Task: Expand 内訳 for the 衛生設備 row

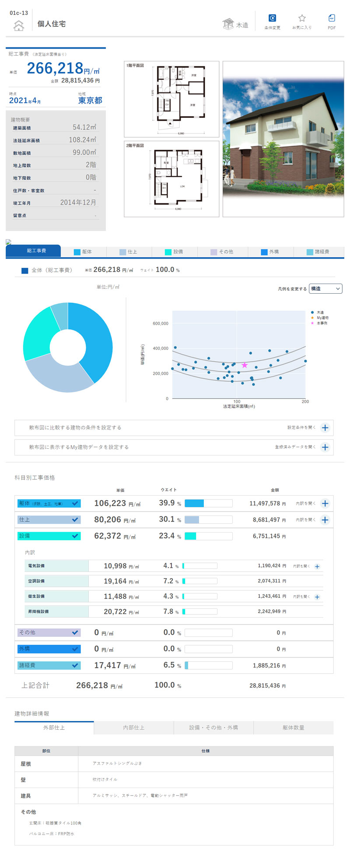Action: pos(317,597)
